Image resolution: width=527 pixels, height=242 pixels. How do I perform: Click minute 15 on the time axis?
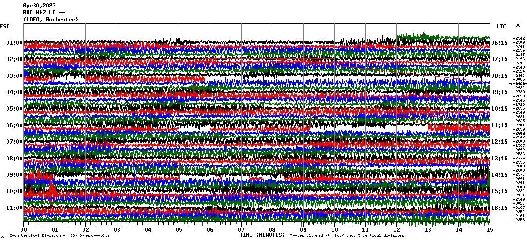click(x=489, y=230)
